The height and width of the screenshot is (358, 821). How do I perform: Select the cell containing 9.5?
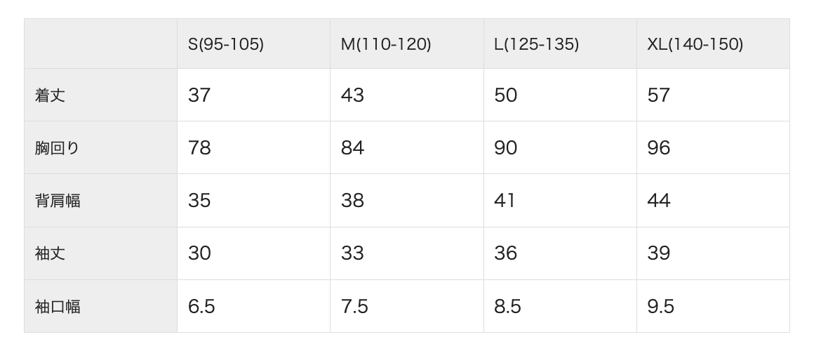[660, 307]
